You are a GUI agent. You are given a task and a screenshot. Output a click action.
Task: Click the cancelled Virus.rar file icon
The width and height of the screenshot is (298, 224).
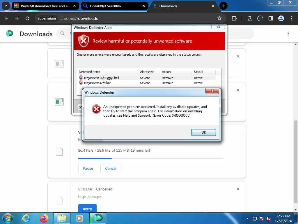[59, 200]
